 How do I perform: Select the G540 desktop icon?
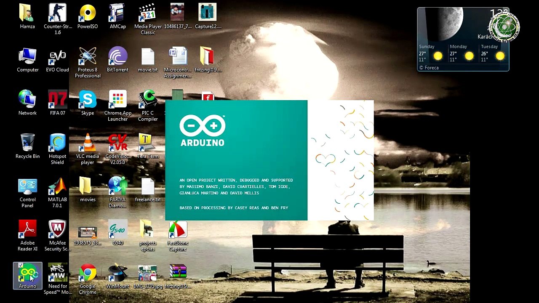point(117,233)
